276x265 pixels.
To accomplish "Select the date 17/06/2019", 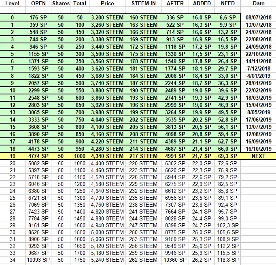I will (259, 120).
